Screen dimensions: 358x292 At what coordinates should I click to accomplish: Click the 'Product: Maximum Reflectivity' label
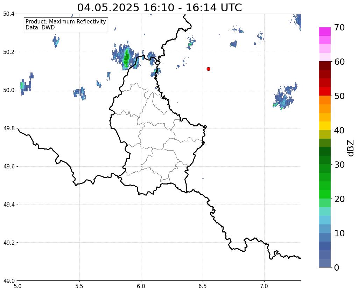tap(66, 21)
